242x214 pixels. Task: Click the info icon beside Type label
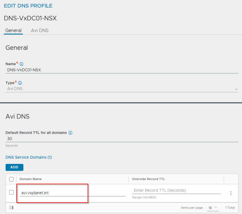point(20,83)
